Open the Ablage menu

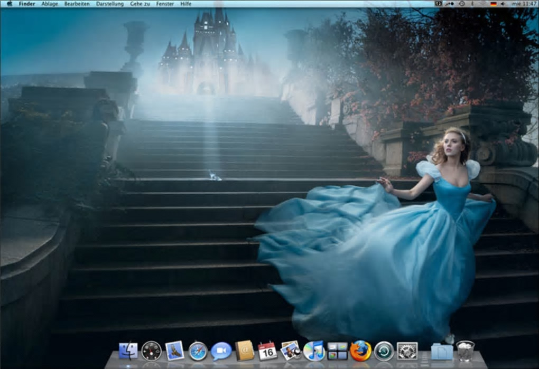(x=50, y=4)
